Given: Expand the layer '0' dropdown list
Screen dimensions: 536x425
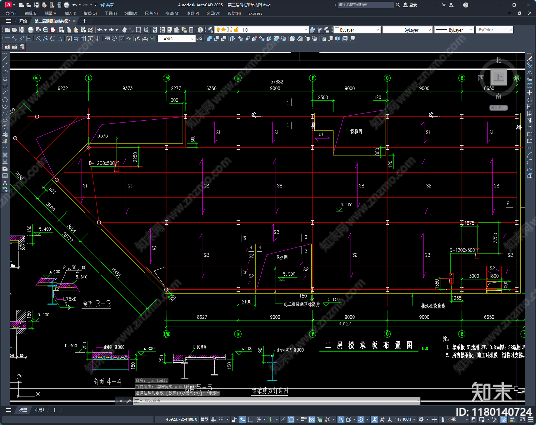Looking at the screenshot, I should coord(306,30).
